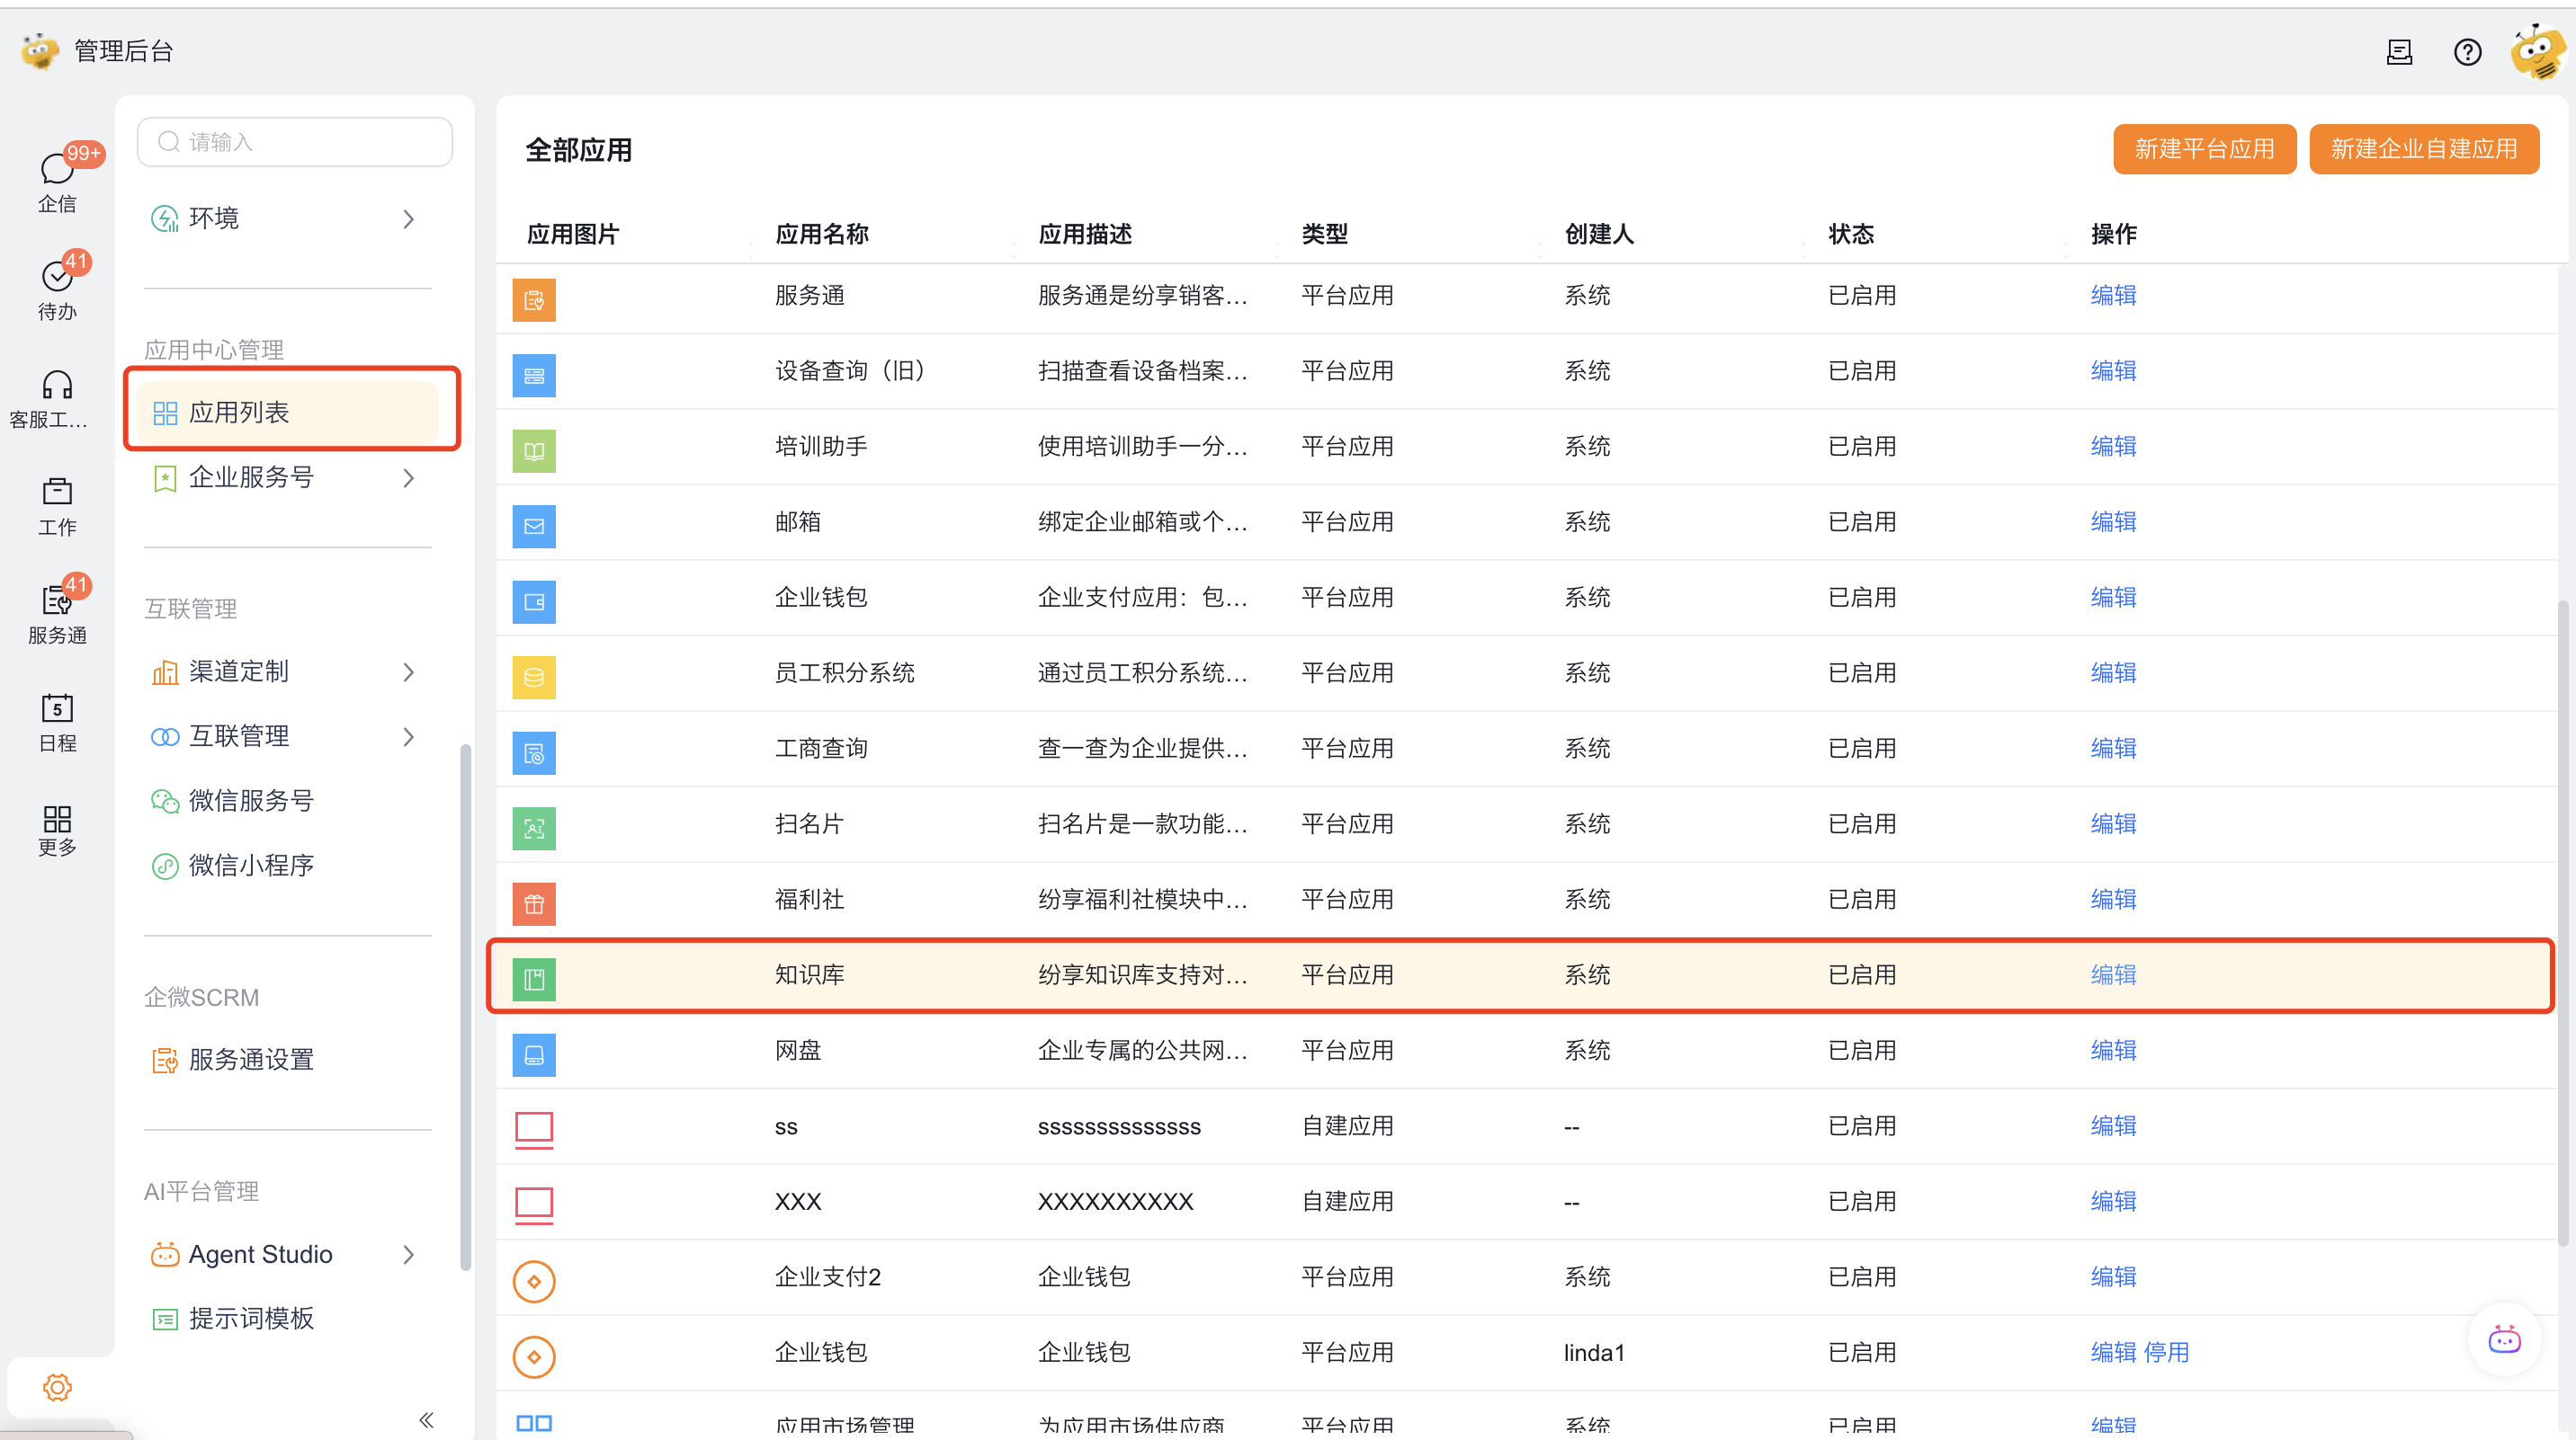The height and width of the screenshot is (1440, 2576).
Task: Select 应用列表 in the sidebar
Action: (x=288, y=412)
